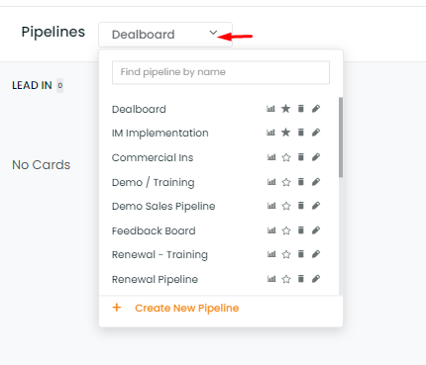Click Create New Pipeline link

(x=187, y=308)
